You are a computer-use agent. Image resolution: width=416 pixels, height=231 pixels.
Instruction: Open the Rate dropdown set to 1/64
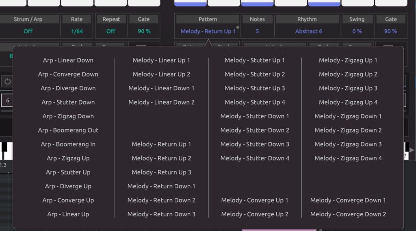(x=76, y=31)
